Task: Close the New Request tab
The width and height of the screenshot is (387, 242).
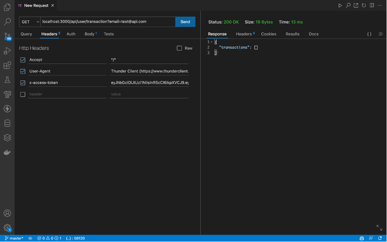Action: click(52, 6)
